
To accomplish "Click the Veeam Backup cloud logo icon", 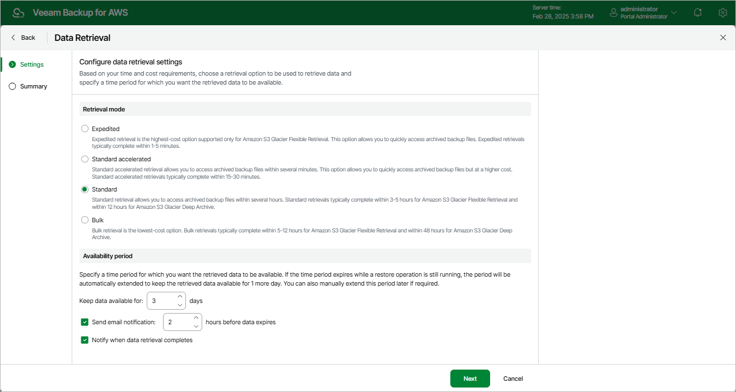I will click(x=18, y=12).
